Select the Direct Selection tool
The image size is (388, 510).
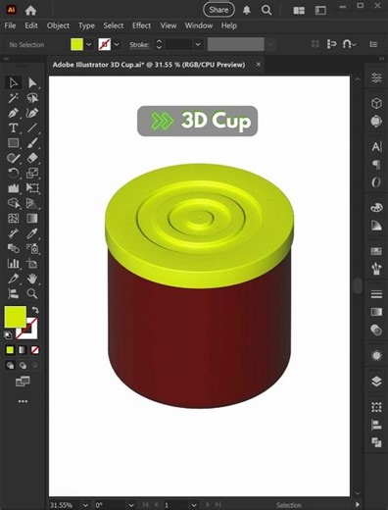[32, 83]
